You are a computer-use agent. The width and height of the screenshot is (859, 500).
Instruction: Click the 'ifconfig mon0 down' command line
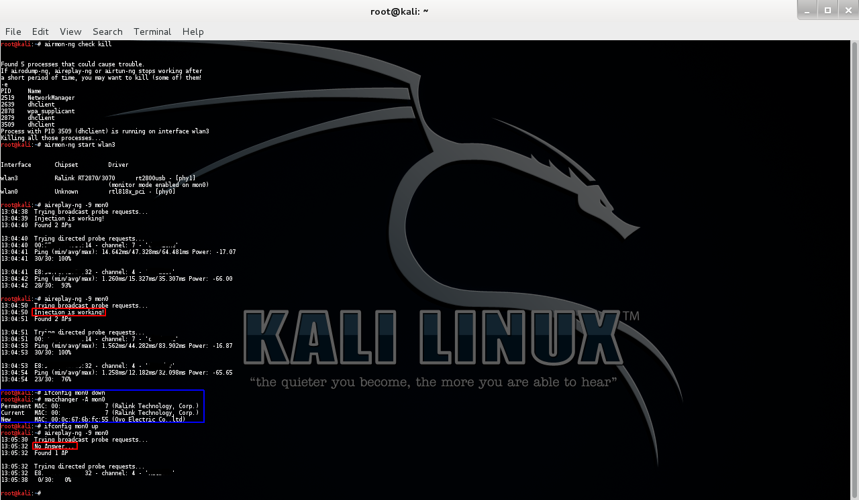(x=53, y=393)
